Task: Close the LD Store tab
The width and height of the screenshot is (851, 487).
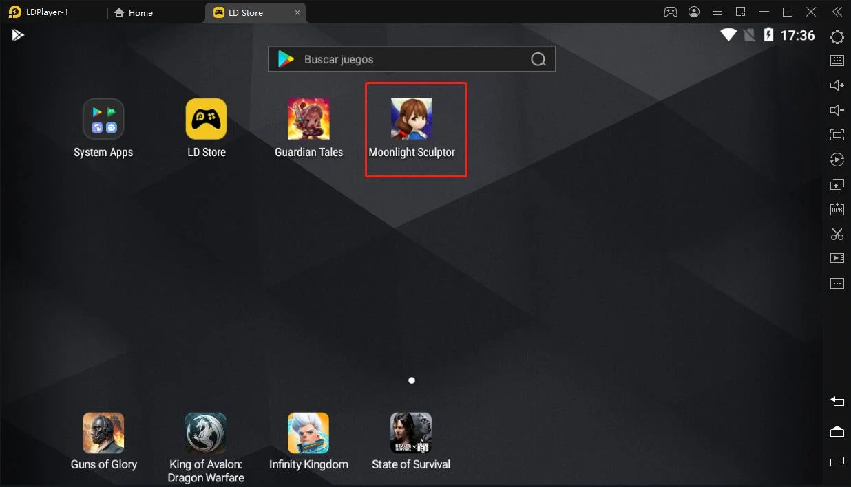Action: (297, 12)
